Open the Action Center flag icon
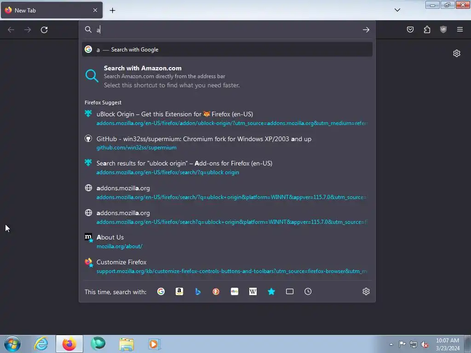 click(402, 344)
